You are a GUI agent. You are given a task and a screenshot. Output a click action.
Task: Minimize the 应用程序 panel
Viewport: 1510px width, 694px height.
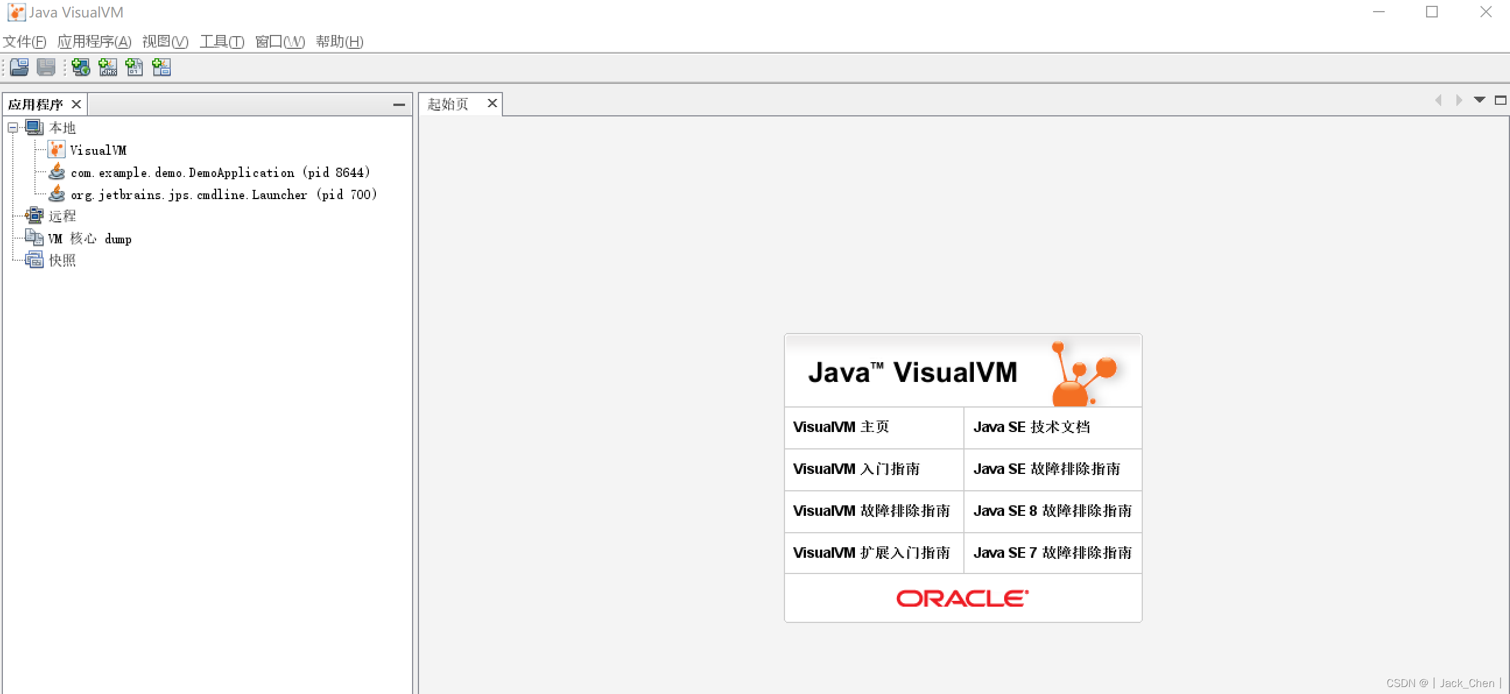[399, 104]
